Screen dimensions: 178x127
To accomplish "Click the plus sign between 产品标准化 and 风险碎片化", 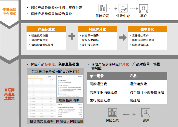I will [72, 36].
